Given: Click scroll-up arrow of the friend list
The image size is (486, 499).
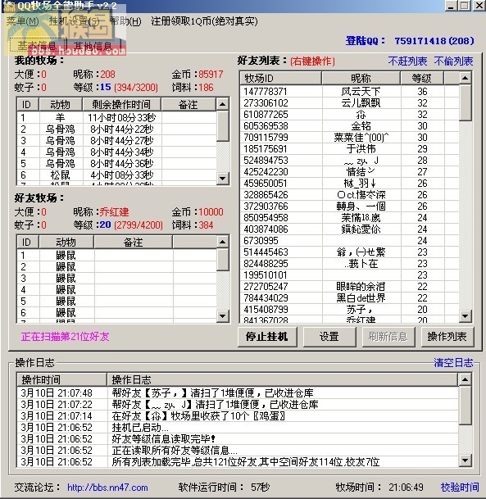Looking at the screenshot, I should [x=466, y=78].
